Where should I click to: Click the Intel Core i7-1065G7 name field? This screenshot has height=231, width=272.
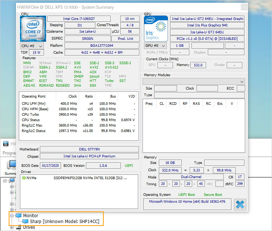click(x=79, y=19)
